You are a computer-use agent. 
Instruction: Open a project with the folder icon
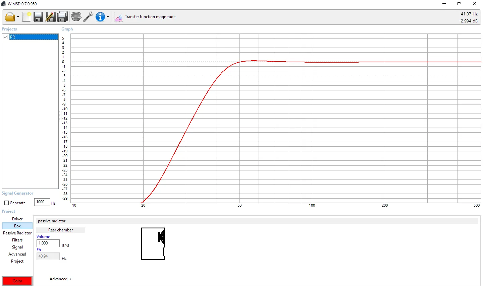pyautogui.click(x=10, y=17)
